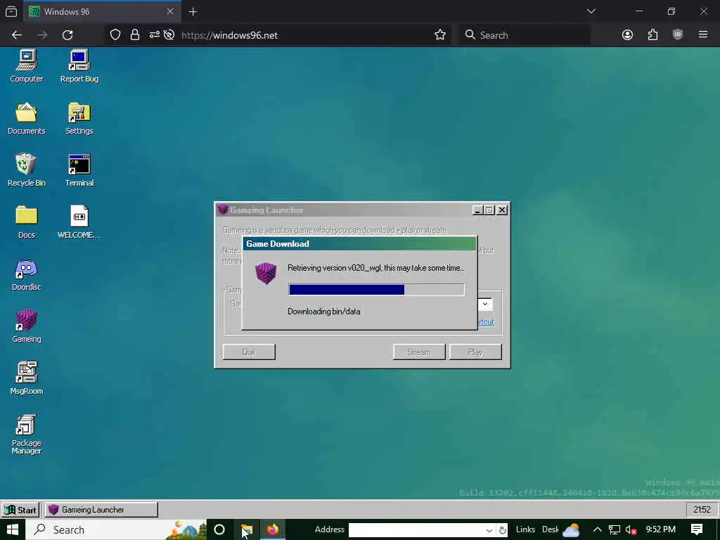Open the Computer desktop icon
This screenshot has height=540, width=720.
pyautogui.click(x=27, y=66)
